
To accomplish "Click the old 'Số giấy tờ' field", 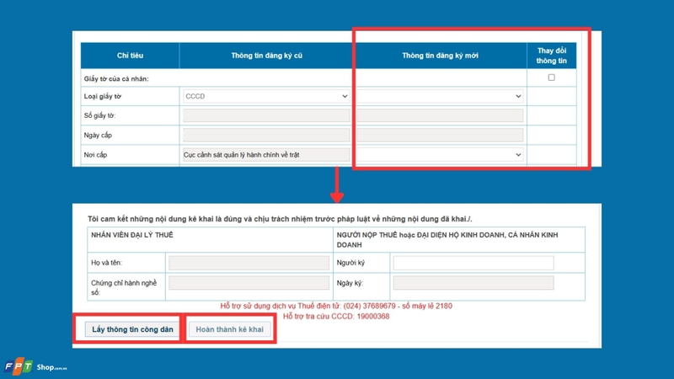I will (x=266, y=115).
